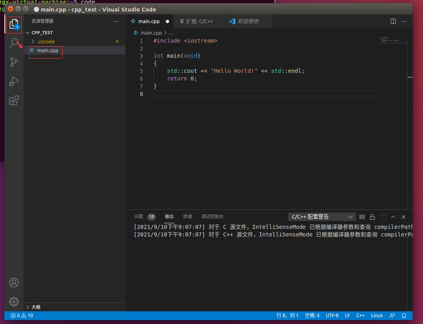Select C++ language mode in status bar

[360, 315]
